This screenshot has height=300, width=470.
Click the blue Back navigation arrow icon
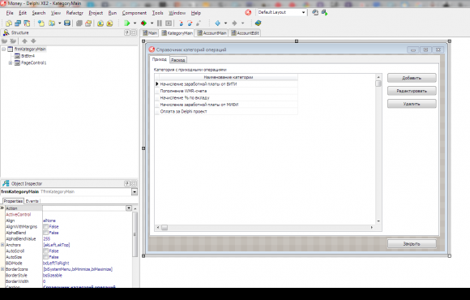tap(218, 23)
